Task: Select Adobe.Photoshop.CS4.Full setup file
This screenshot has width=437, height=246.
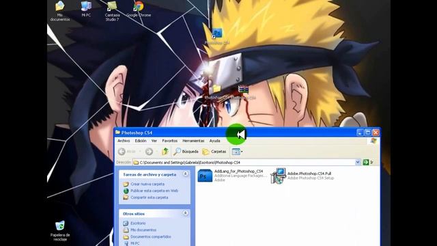Action: (x=302, y=176)
